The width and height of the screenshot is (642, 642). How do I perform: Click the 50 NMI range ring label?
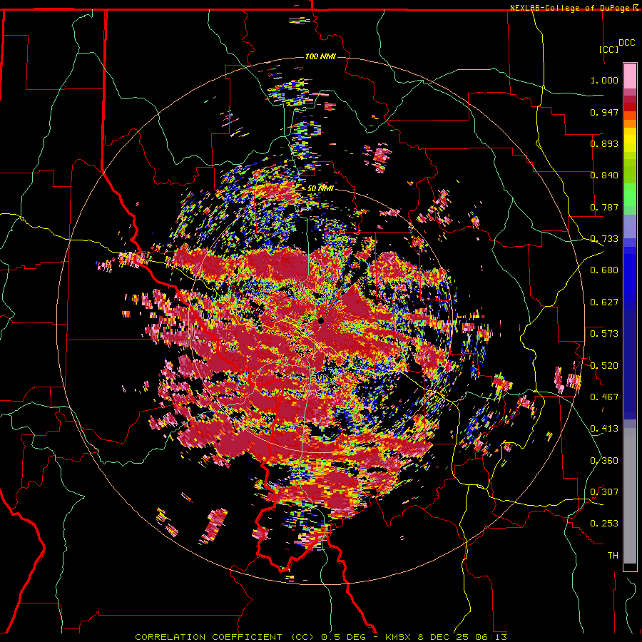point(320,189)
